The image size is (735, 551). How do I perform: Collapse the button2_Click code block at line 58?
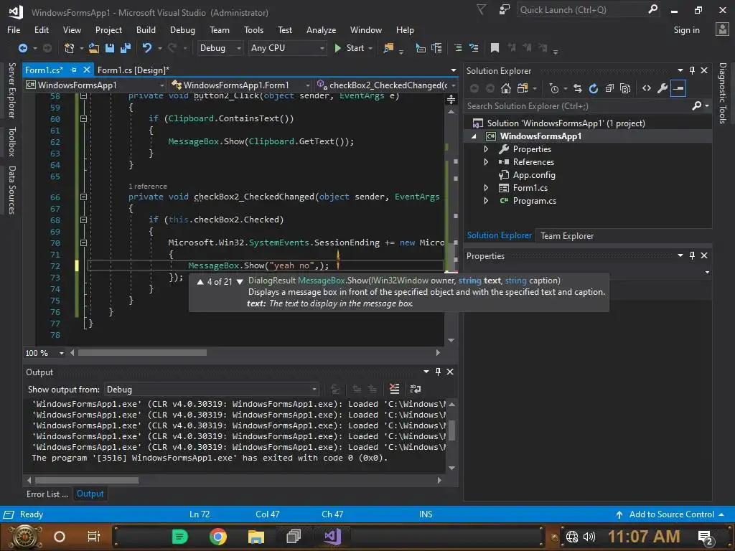(x=83, y=95)
